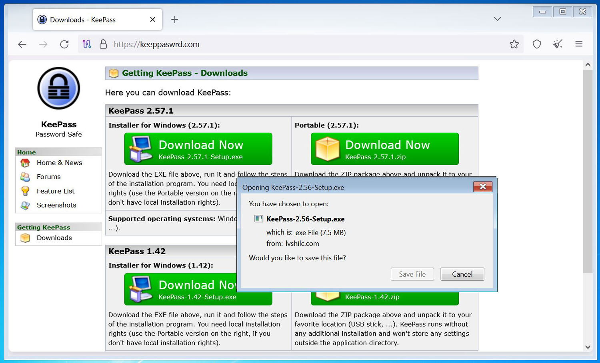Click the Getting KeePass sidebar header
The height and width of the screenshot is (363, 600).
[58, 227]
